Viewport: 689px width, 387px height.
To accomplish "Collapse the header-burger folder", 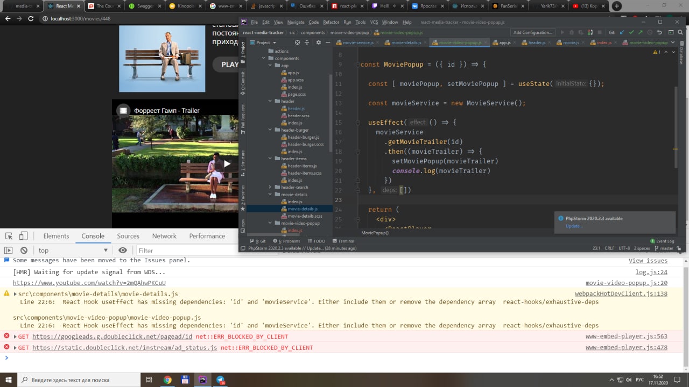I will point(270,130).
